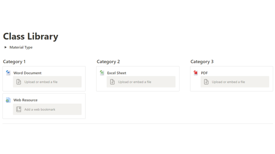Click the 'Add a web bookmark' block
The width and height of the screenshot is (275, 154).
(40, 109)
